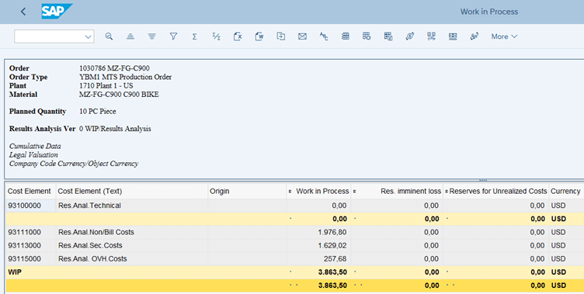The image size is (584, 294).
Task: Click the 10 PC Piece planned quantity
Action: point(98,111)
